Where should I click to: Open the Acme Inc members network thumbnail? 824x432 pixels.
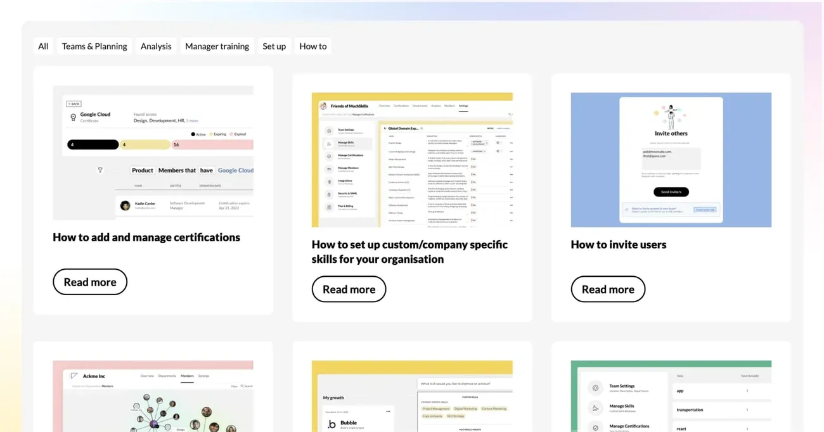(x=153, y=397)
